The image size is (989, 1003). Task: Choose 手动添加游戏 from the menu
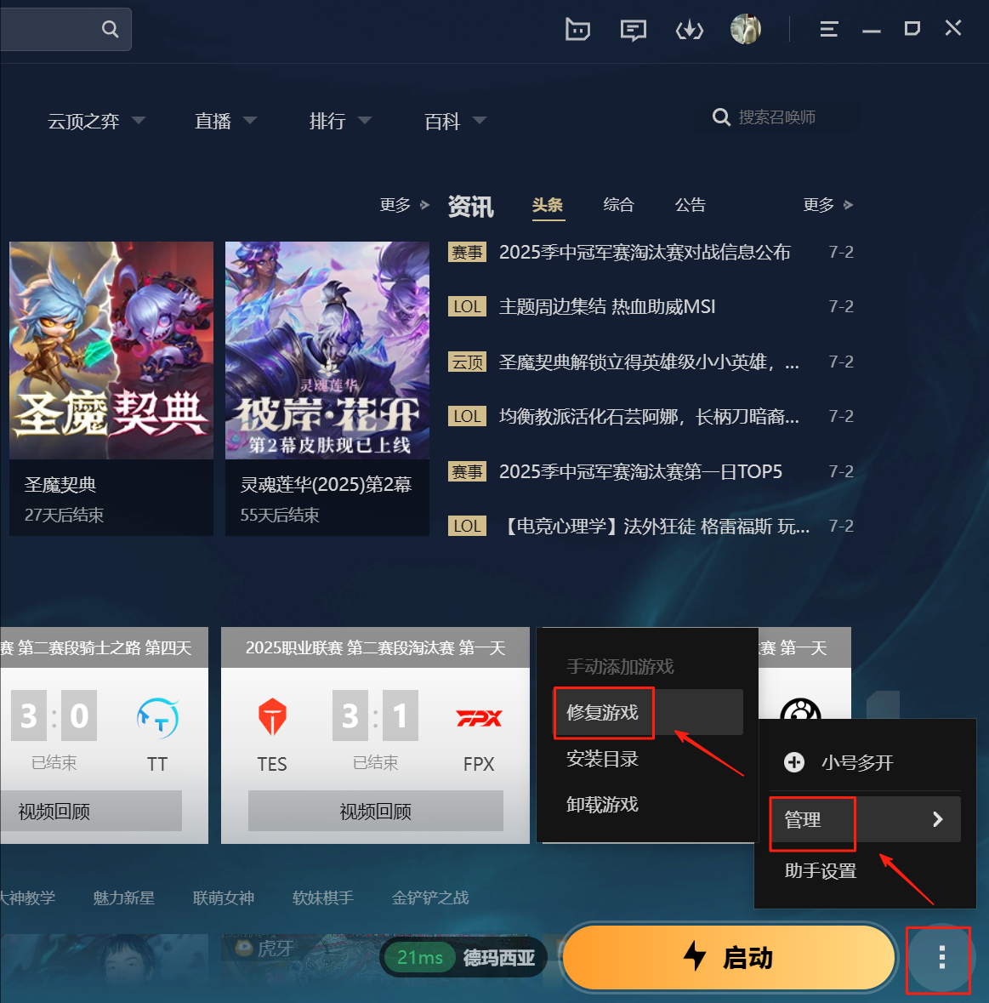620,666
